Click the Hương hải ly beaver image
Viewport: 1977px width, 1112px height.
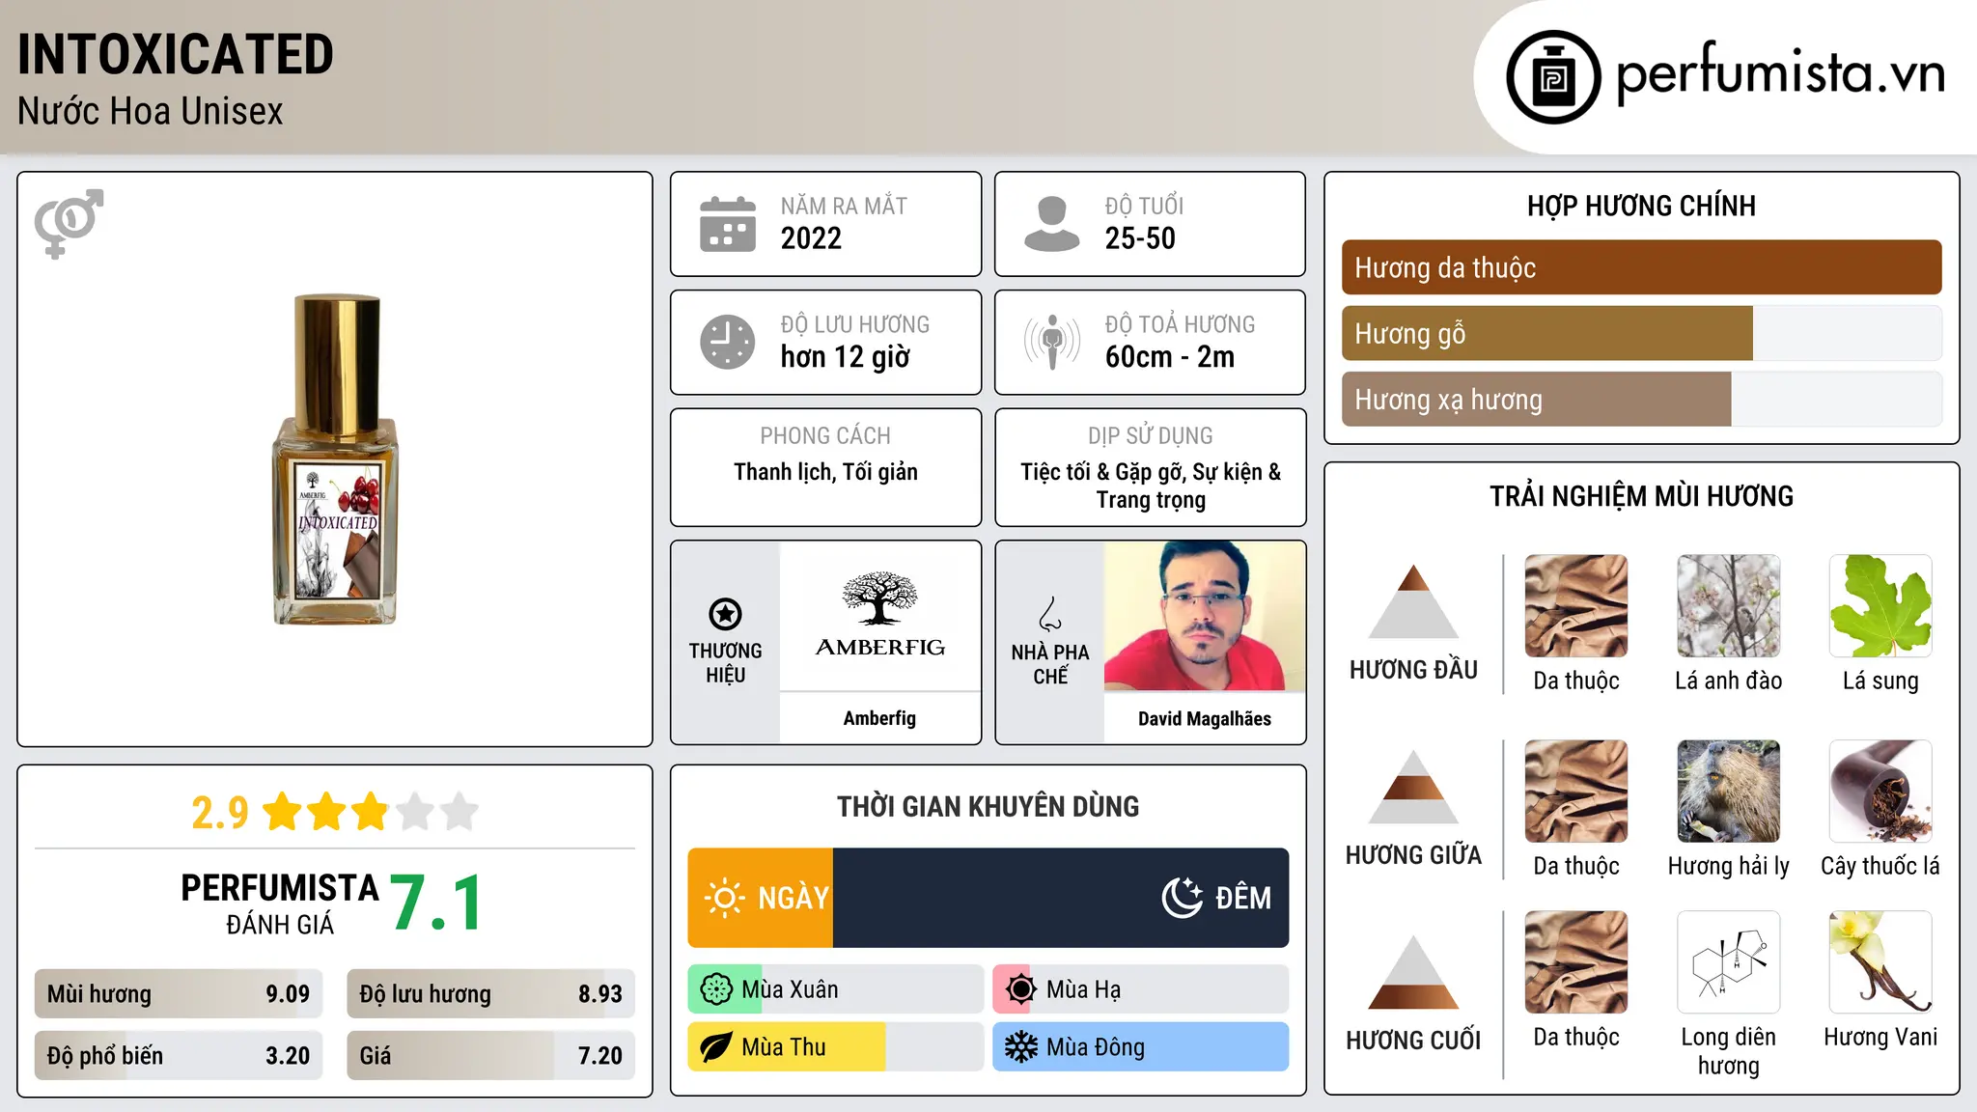pos(1729,792)
